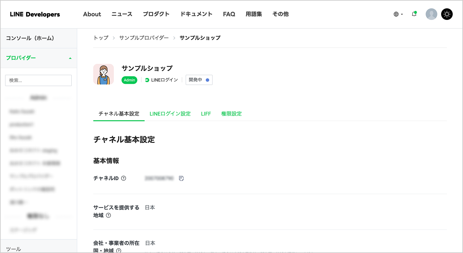The height and width of the screenshot is (253, 463).
Task: Click the notification bell icon
Action: coord(414,14)
